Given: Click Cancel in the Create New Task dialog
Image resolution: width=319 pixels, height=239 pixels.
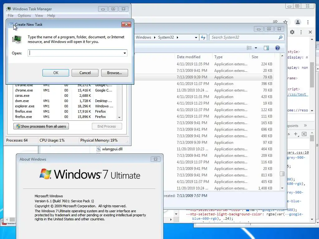Looking at the screenshot, I should coord(85,73).
